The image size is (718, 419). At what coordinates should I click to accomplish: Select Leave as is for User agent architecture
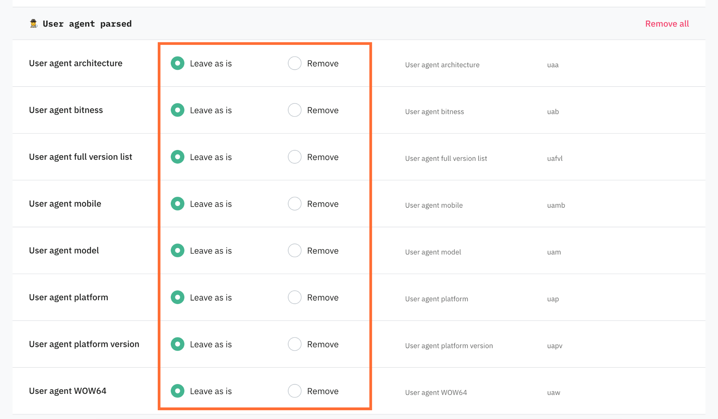pos(177,63)
